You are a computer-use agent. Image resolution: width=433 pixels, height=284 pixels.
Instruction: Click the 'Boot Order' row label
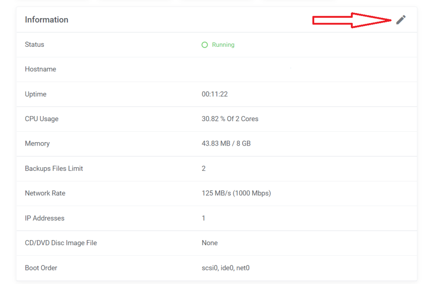click(41, 268)
